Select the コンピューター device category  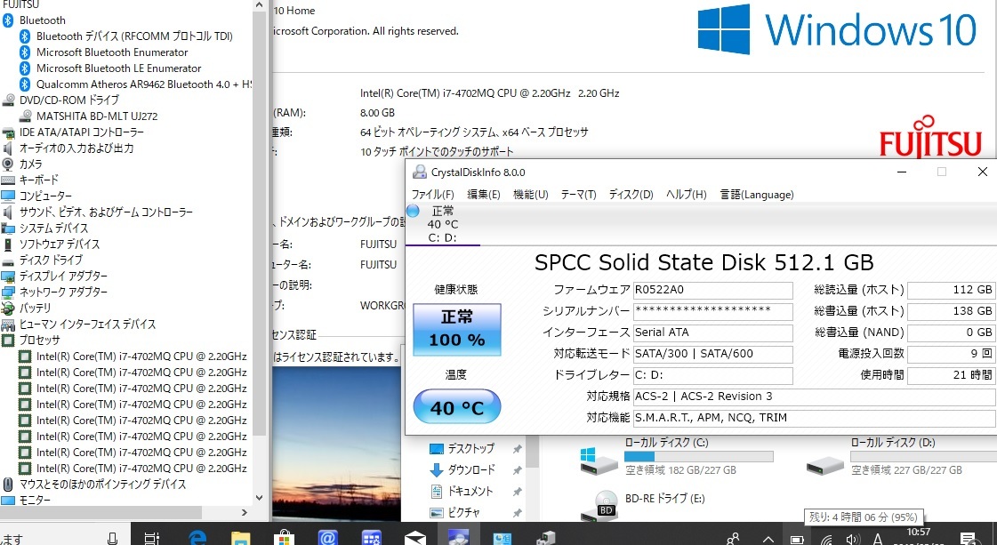pyautogui.click(x=45, y=196)
